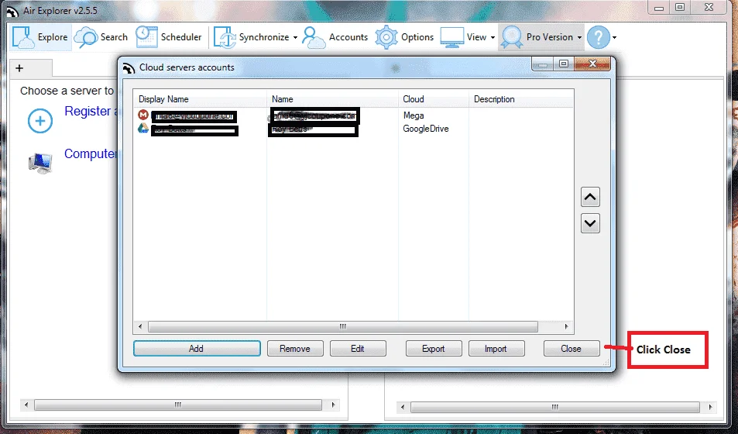Select the Mega account icon row
This screenshot has height=434, width=738.
point(143,115)
